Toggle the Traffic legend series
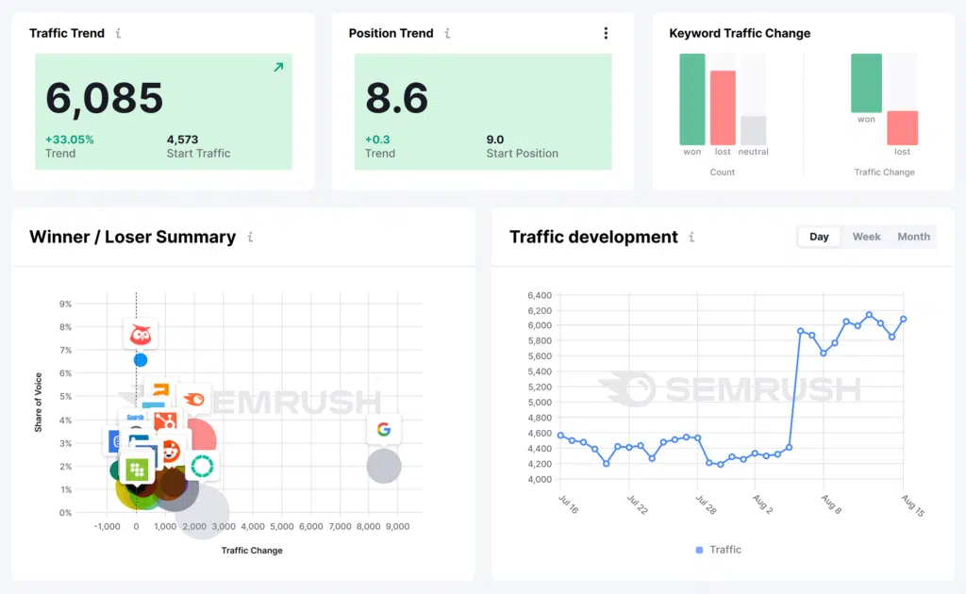The height and width of the screenshot is (594, 966). (719, 550)
